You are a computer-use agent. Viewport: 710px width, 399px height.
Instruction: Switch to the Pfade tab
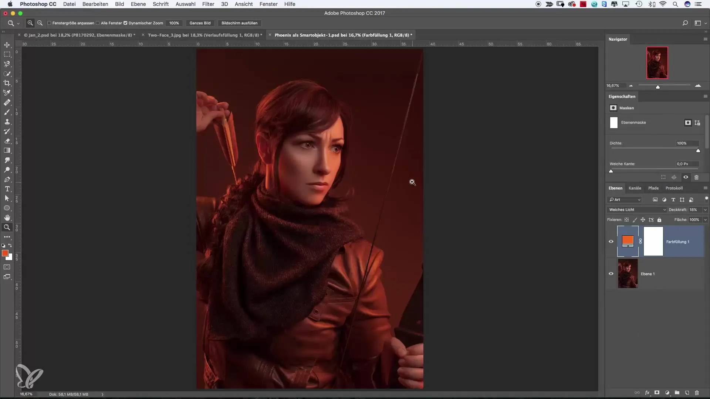(x=653, y=188)
